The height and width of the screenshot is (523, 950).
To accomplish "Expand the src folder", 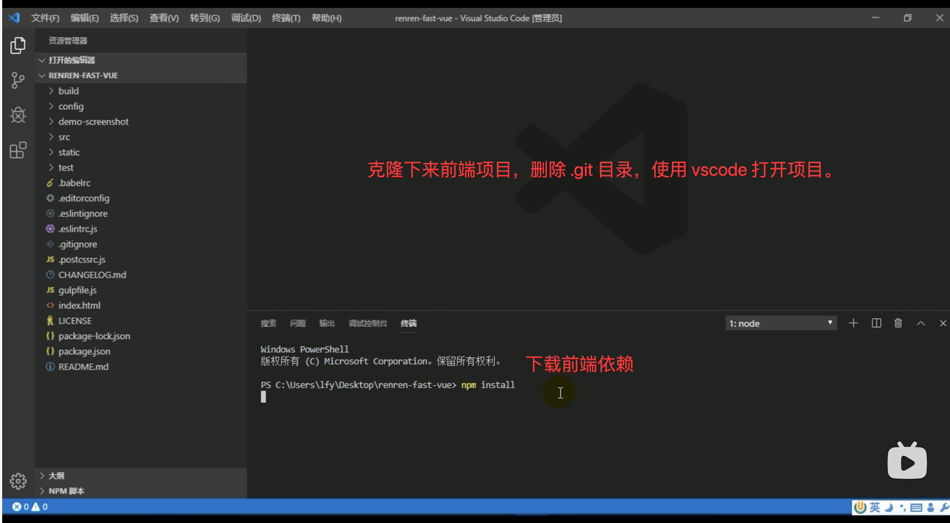I will (64, 137).
